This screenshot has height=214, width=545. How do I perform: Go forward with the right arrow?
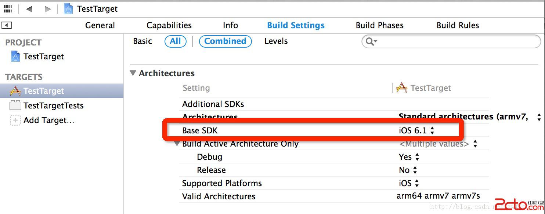click(48, 9)
